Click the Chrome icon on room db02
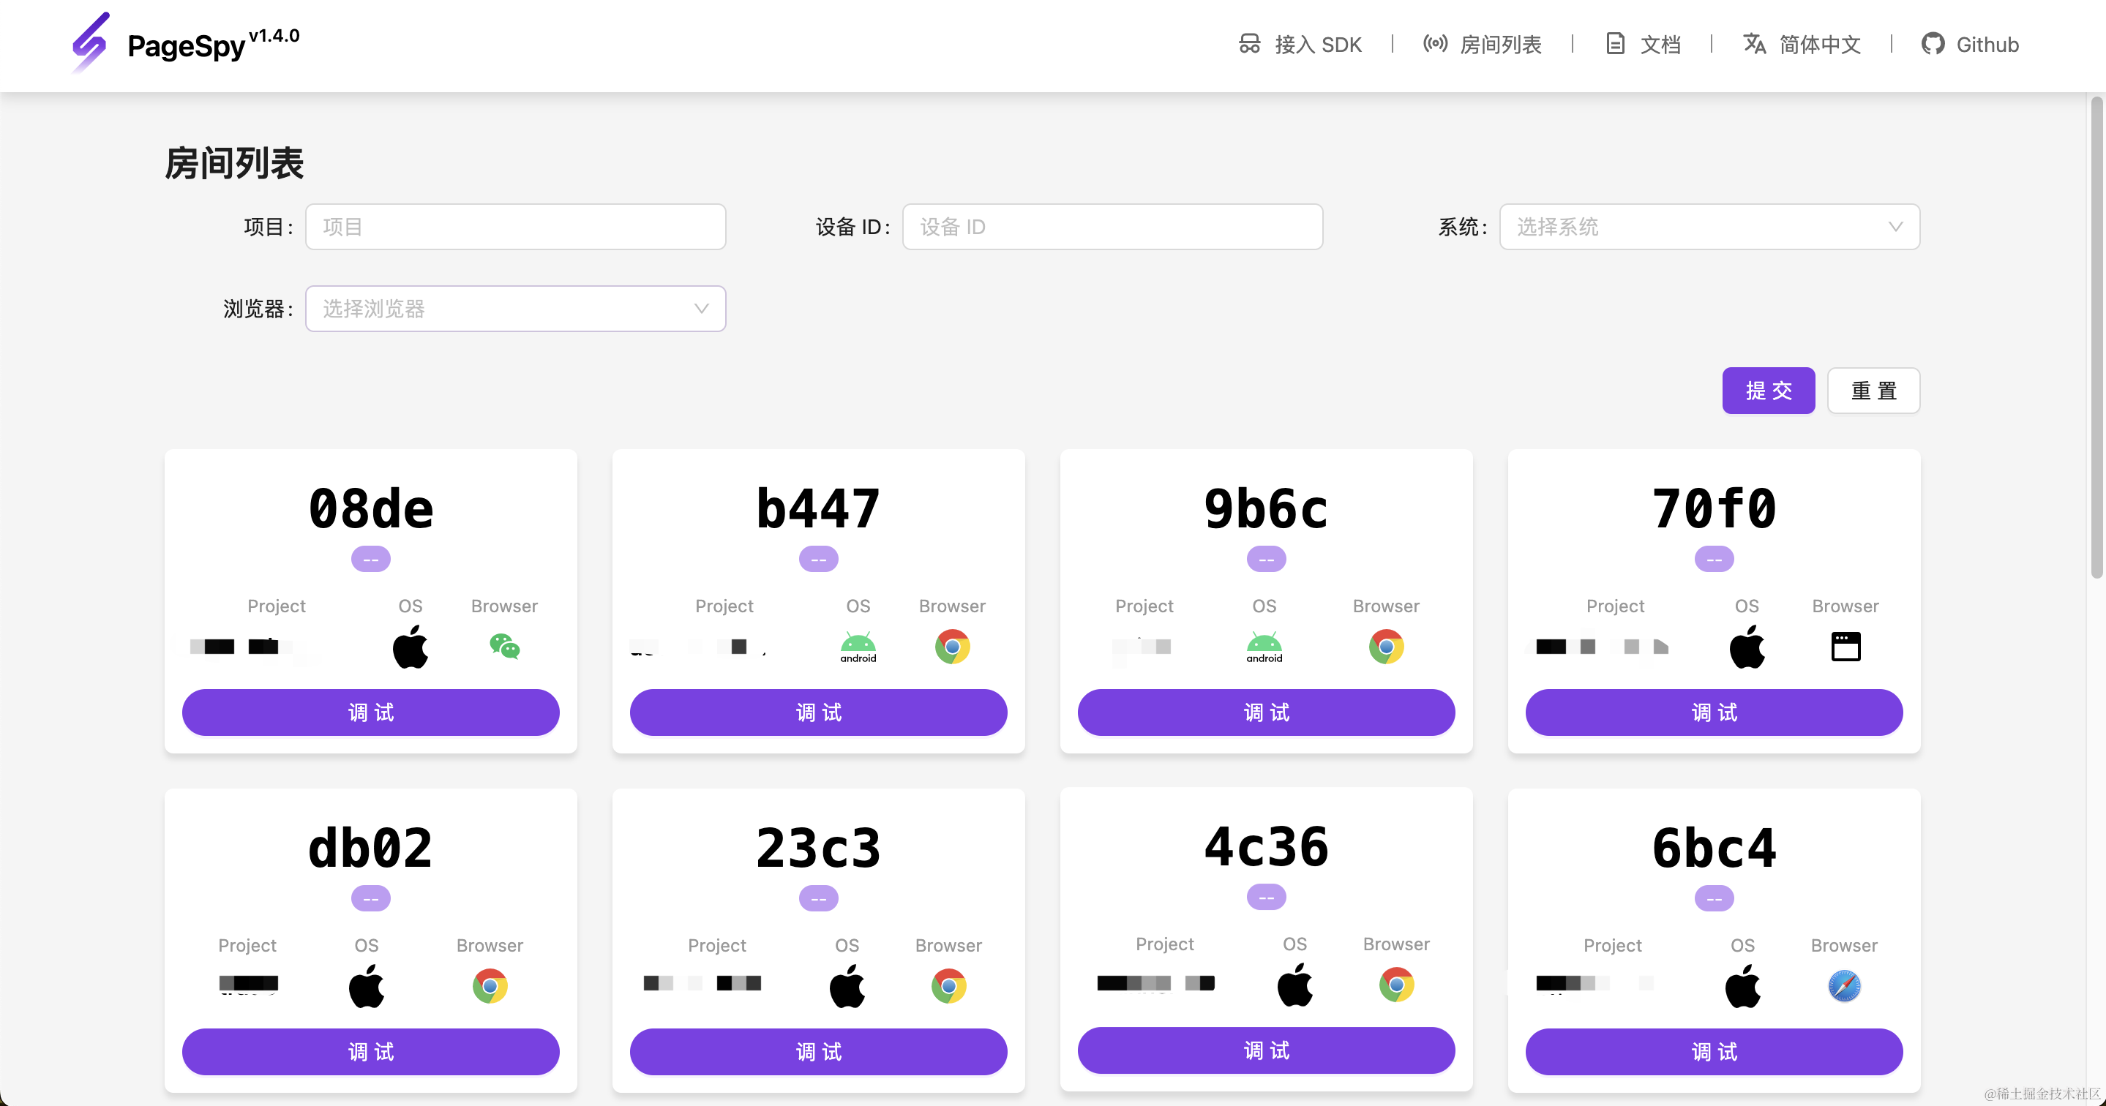The image size is (2106, 1106). point(489,986)
